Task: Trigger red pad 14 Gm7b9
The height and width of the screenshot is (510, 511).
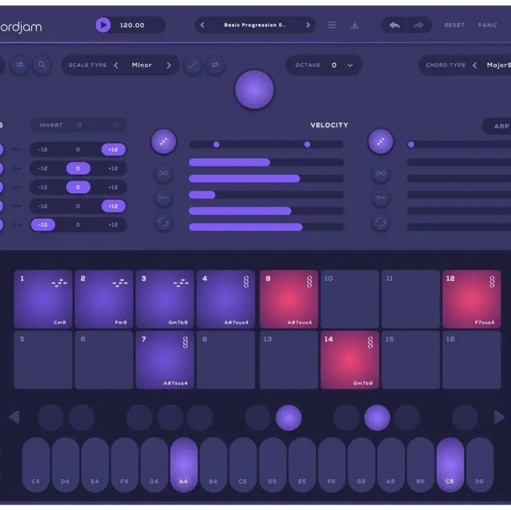Action: (350, 360)
